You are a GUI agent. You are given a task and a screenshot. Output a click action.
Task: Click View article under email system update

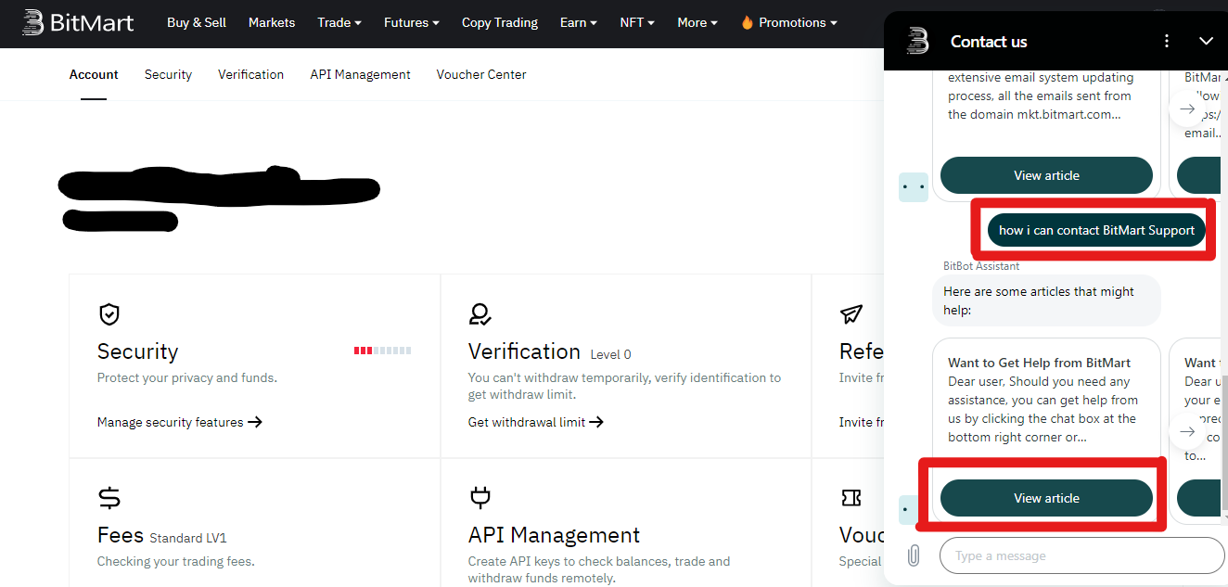(1046, 175)
